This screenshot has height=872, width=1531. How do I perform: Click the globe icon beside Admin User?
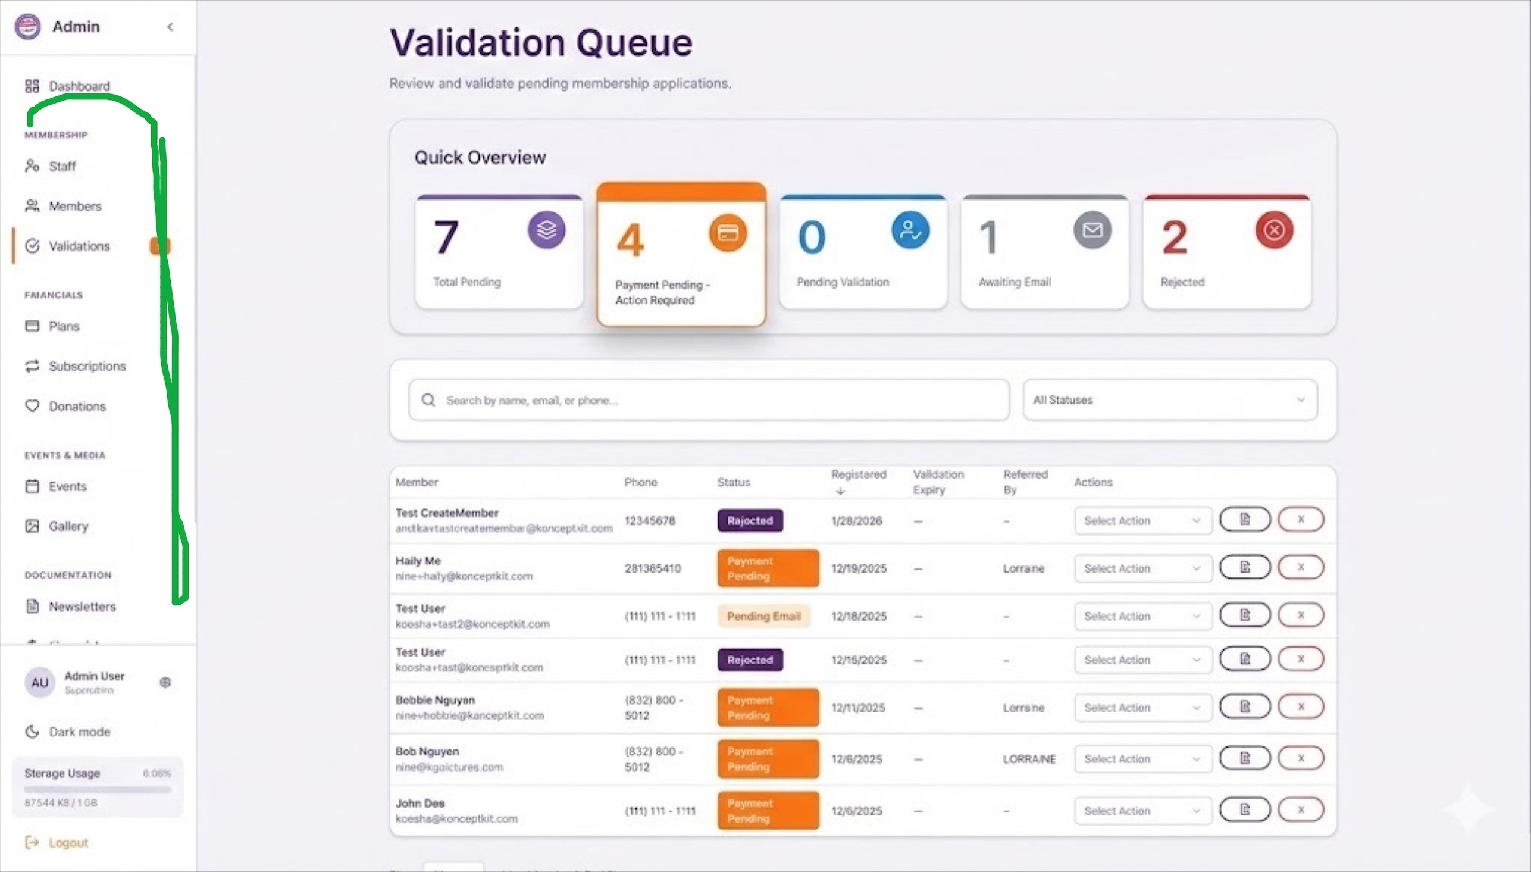pyautogui.click(x=166, y=682)
